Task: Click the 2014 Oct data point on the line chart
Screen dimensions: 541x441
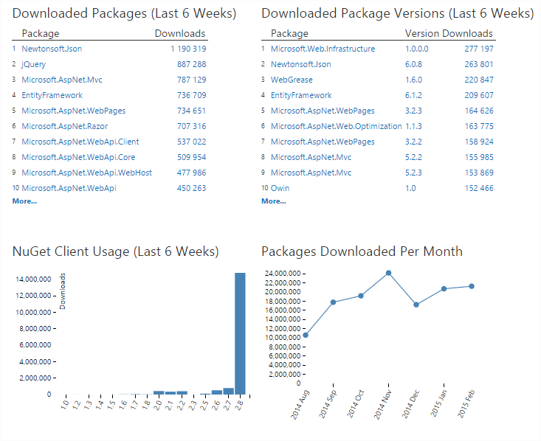Action: point(361,296)
